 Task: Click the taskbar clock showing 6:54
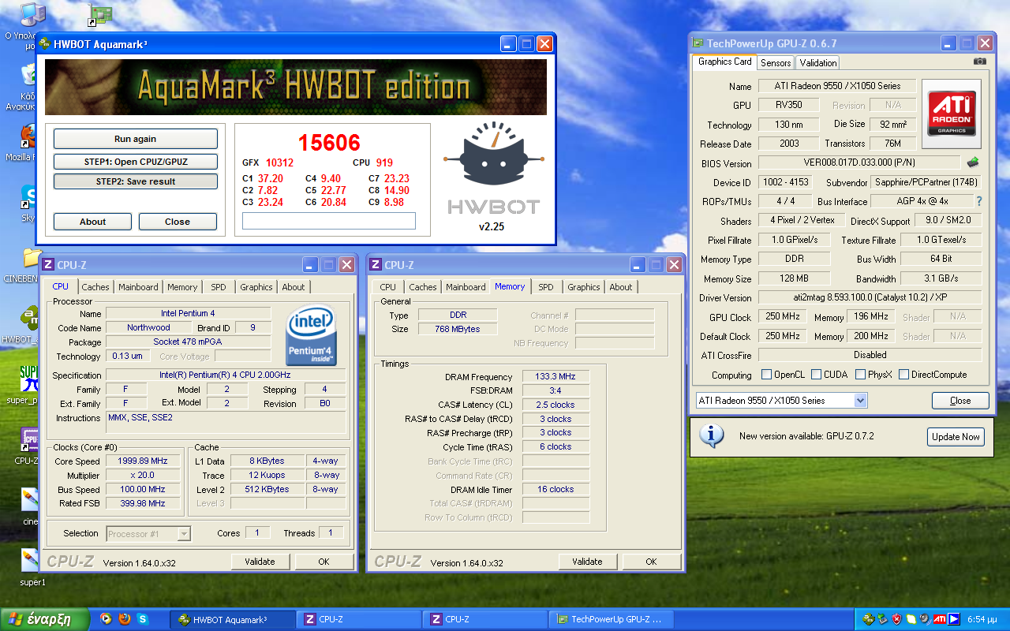click(x=982, y=620)
